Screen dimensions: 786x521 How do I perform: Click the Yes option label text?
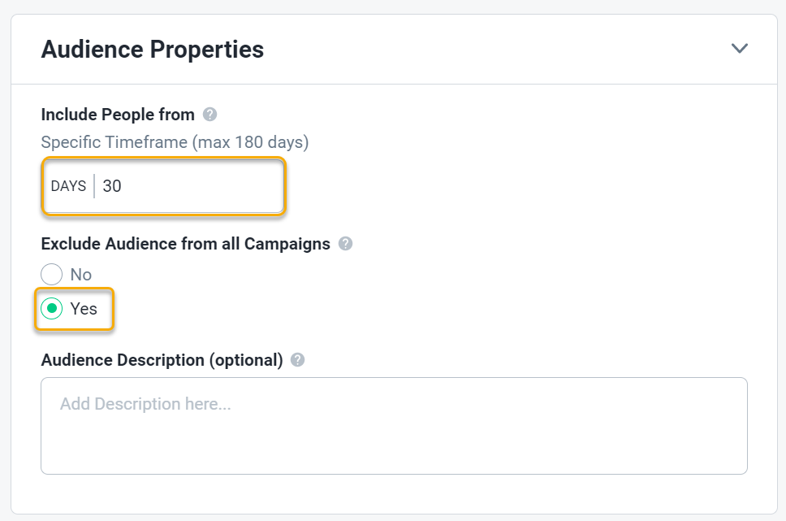[84, 309]
